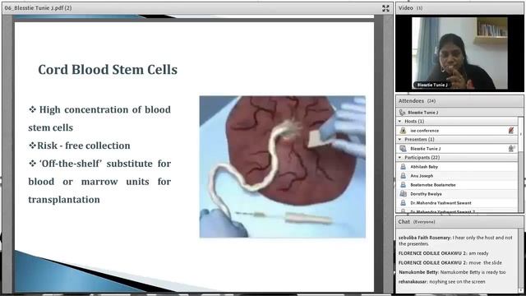Click the Video (1) pod title
526x296 pixels.
pos(411,7)
